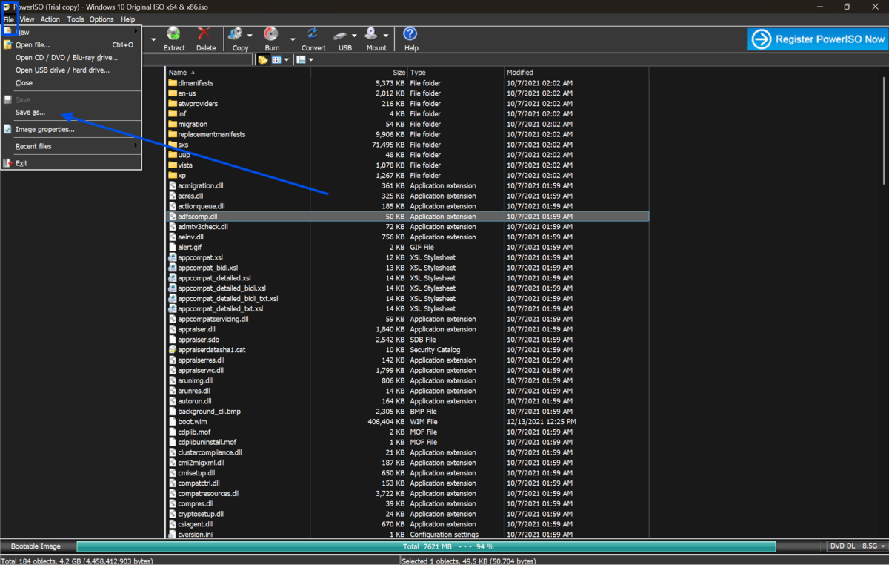Click the boot.wim file icon

[x=173, y=421]
